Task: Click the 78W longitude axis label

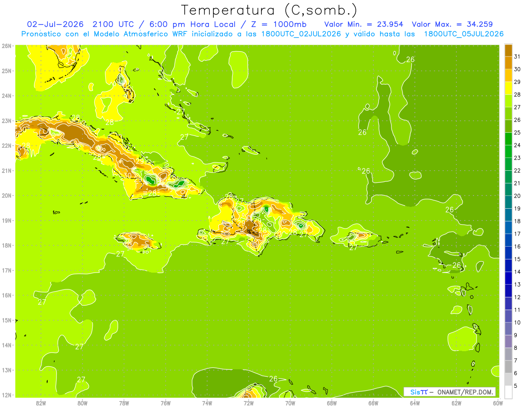Action: (124, 403)
